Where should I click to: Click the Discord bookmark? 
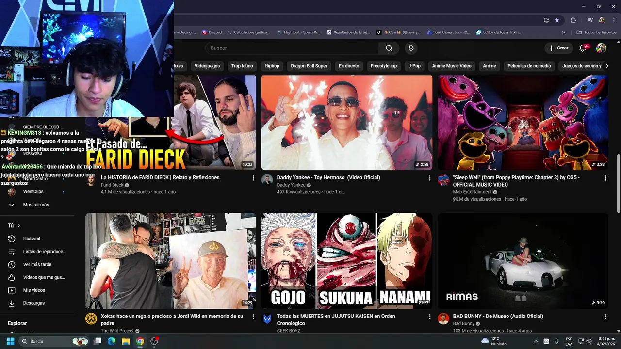coord(212,32)
